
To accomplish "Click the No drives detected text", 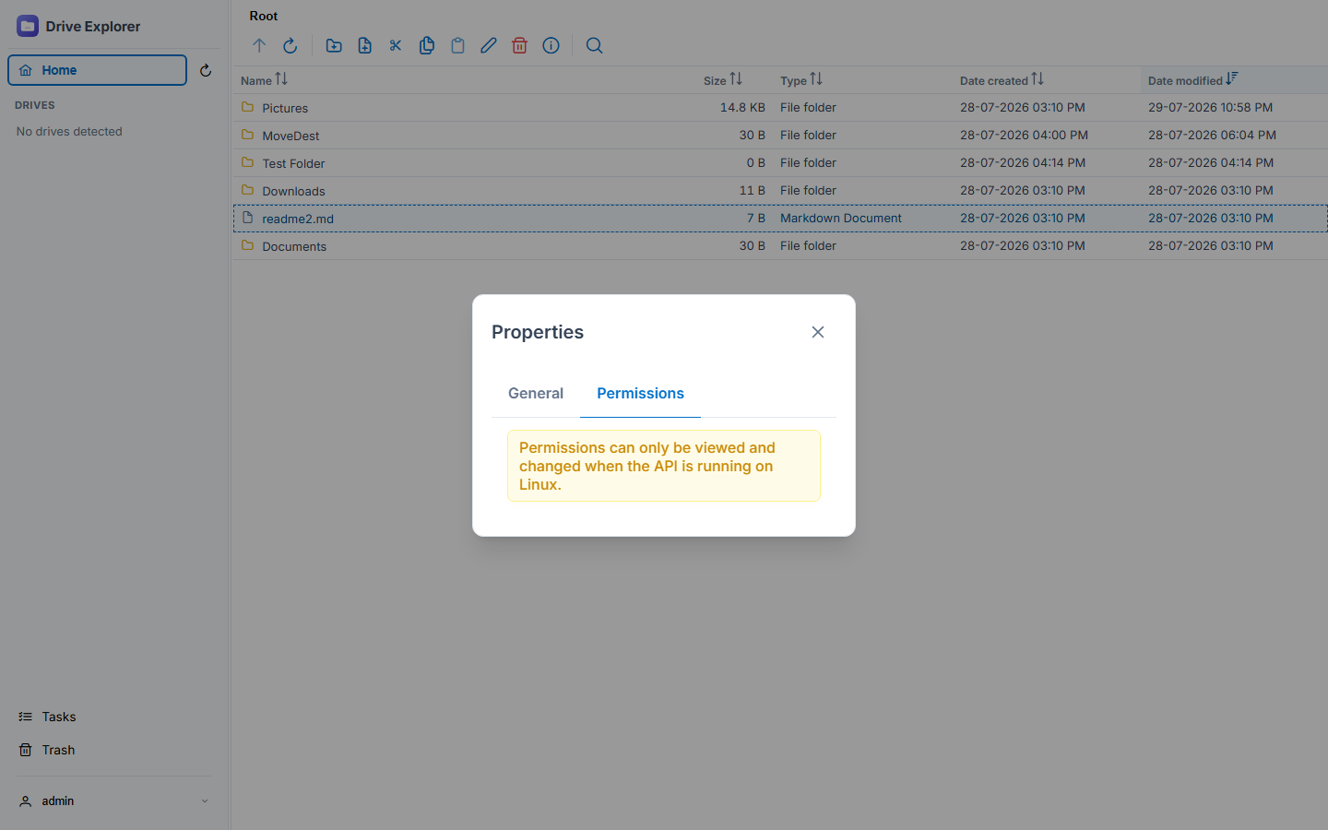I will (x=69, y=131).
